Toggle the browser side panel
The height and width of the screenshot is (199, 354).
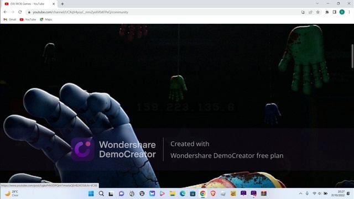tap(334, 12)
